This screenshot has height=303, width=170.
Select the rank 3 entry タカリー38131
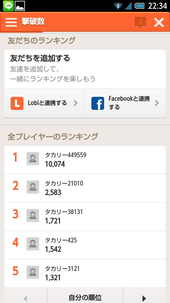pyautogui.click(x=85, y=217)
